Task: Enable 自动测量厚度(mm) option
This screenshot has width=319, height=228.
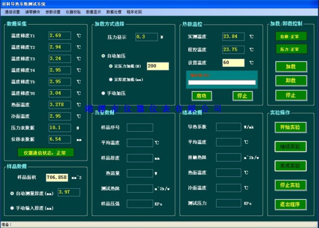Action: coord(12,193)
